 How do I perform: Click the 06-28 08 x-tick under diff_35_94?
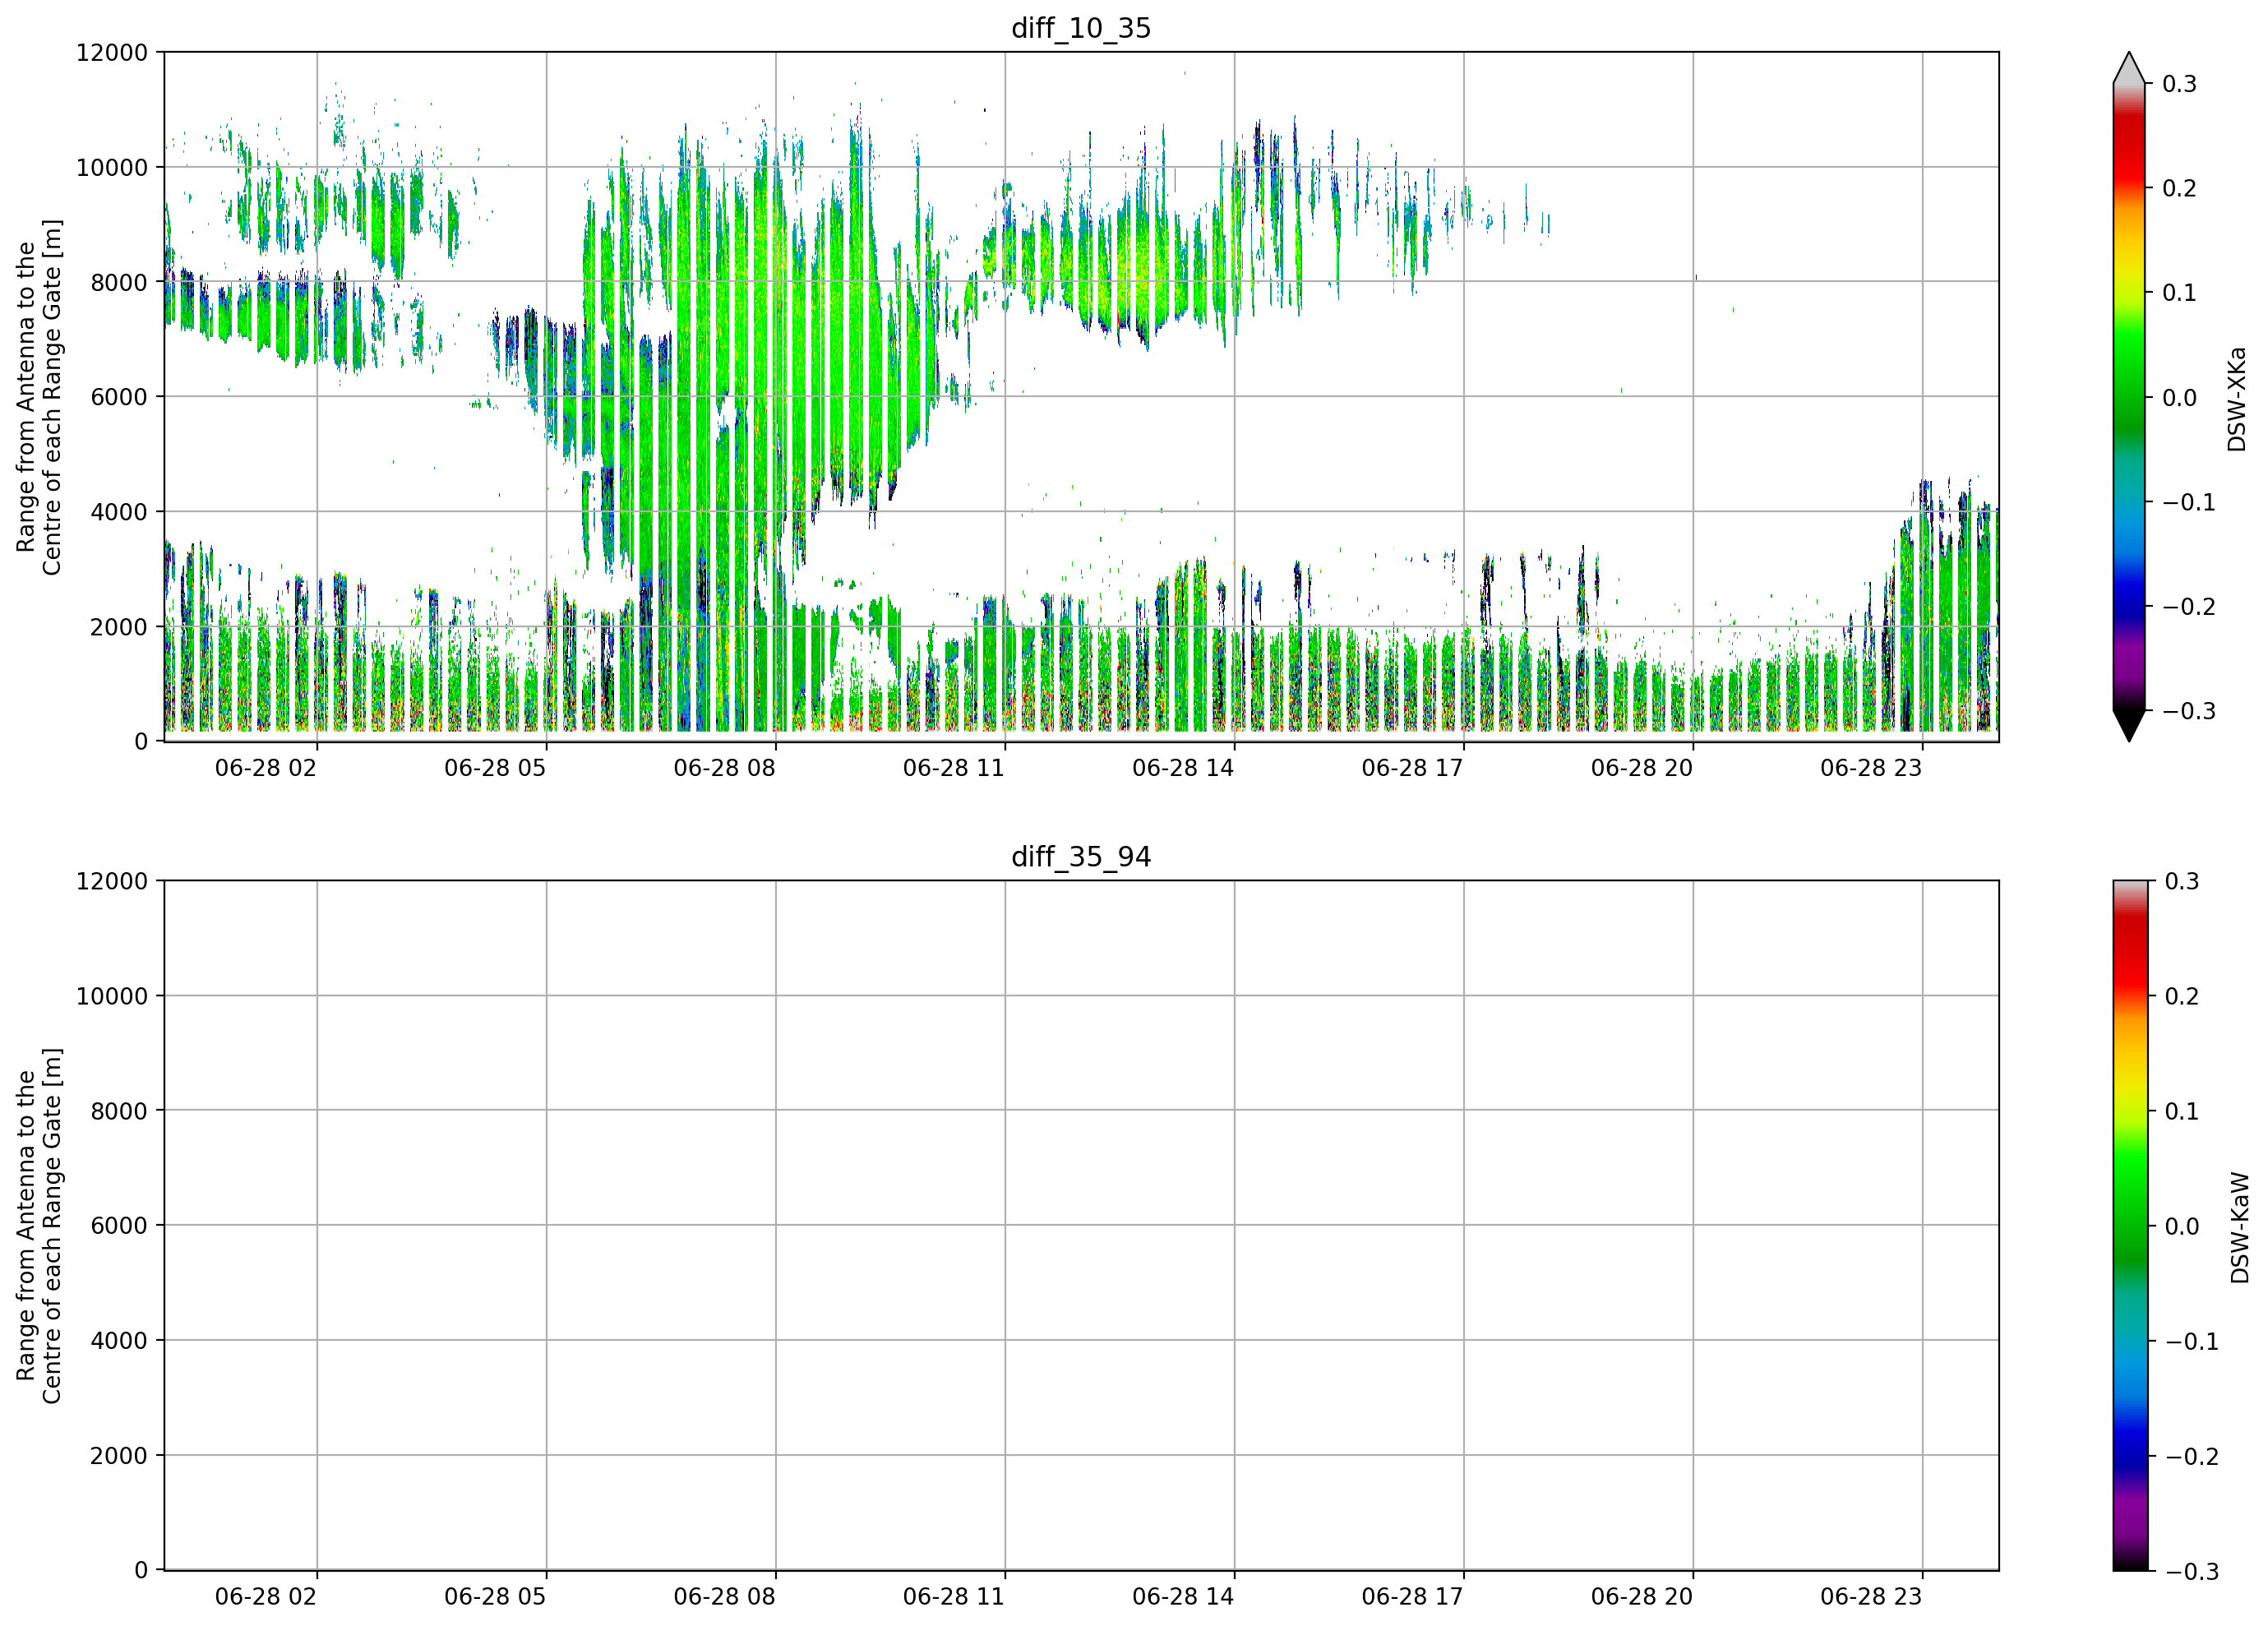pos(725,1597)
